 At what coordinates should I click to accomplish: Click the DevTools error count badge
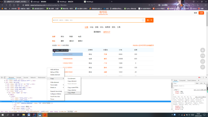pos(200,77)
